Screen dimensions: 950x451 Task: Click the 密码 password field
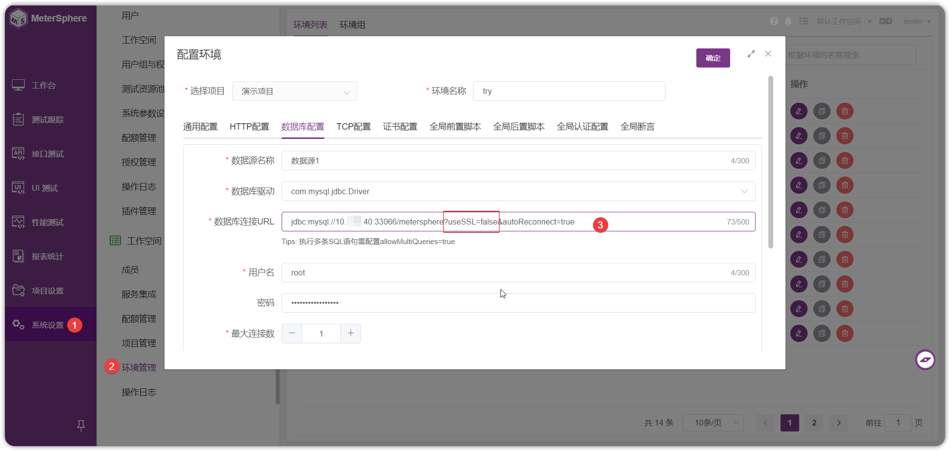[518, 303]
